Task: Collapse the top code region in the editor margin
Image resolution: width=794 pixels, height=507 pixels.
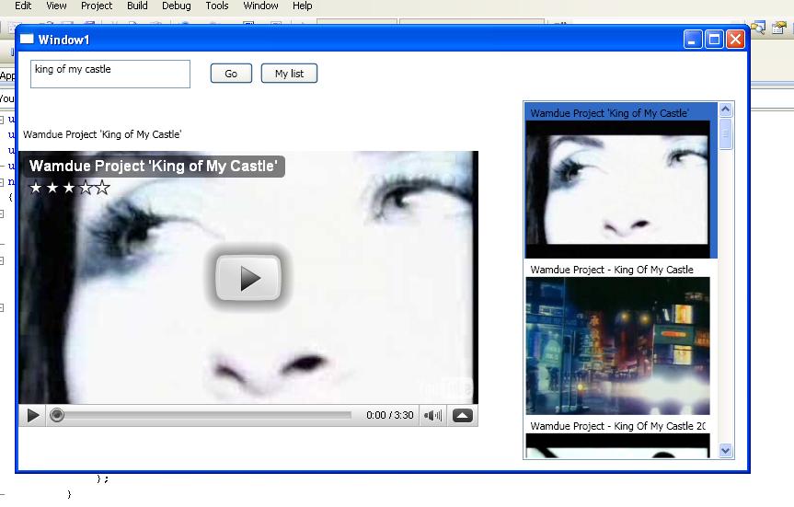Action: pyautogui.click(x=2, y=120)
